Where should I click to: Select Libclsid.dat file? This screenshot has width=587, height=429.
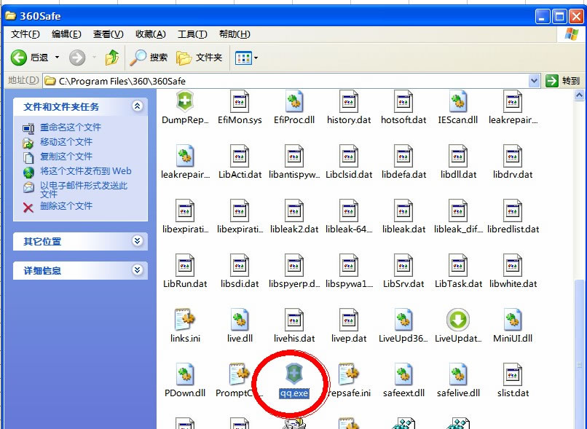point(349,162)
